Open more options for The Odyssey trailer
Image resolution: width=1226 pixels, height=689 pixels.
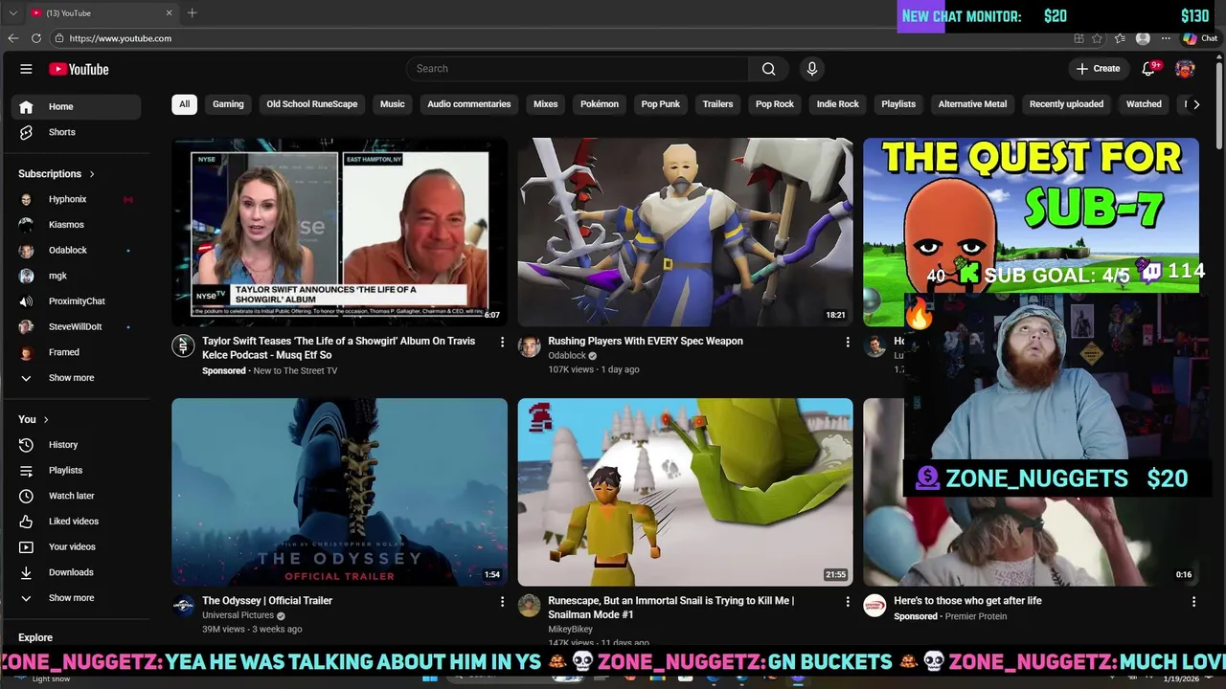[502, 602]
